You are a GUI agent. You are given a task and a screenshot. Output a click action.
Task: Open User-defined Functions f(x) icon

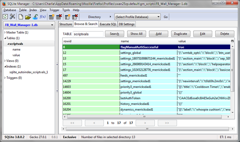42,17
